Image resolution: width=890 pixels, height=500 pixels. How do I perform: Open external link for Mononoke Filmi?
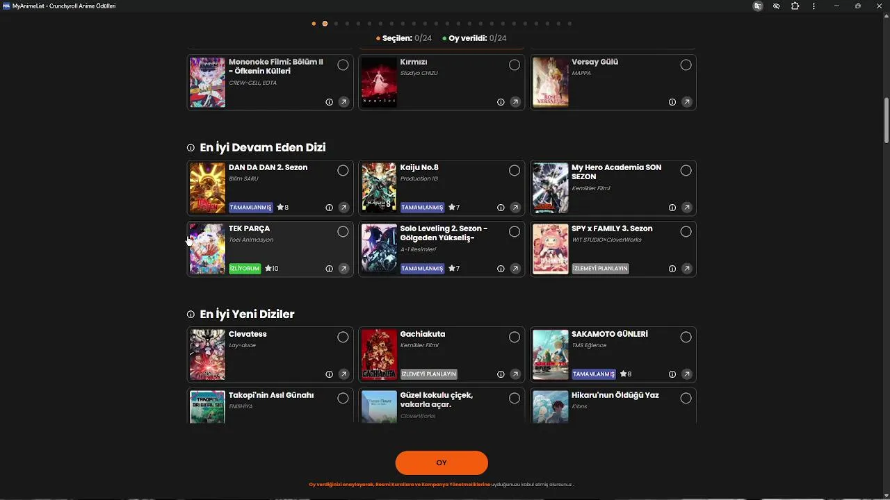(343, 102)
